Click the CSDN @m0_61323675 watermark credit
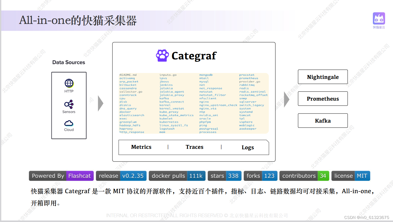This screenshot has width=393, height=222. 366,217
